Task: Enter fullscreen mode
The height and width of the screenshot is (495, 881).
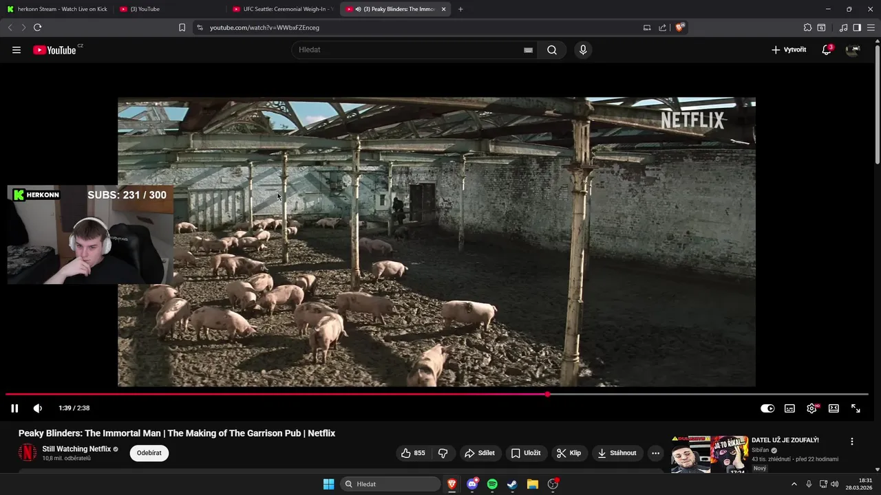Action: coord(856,408)
